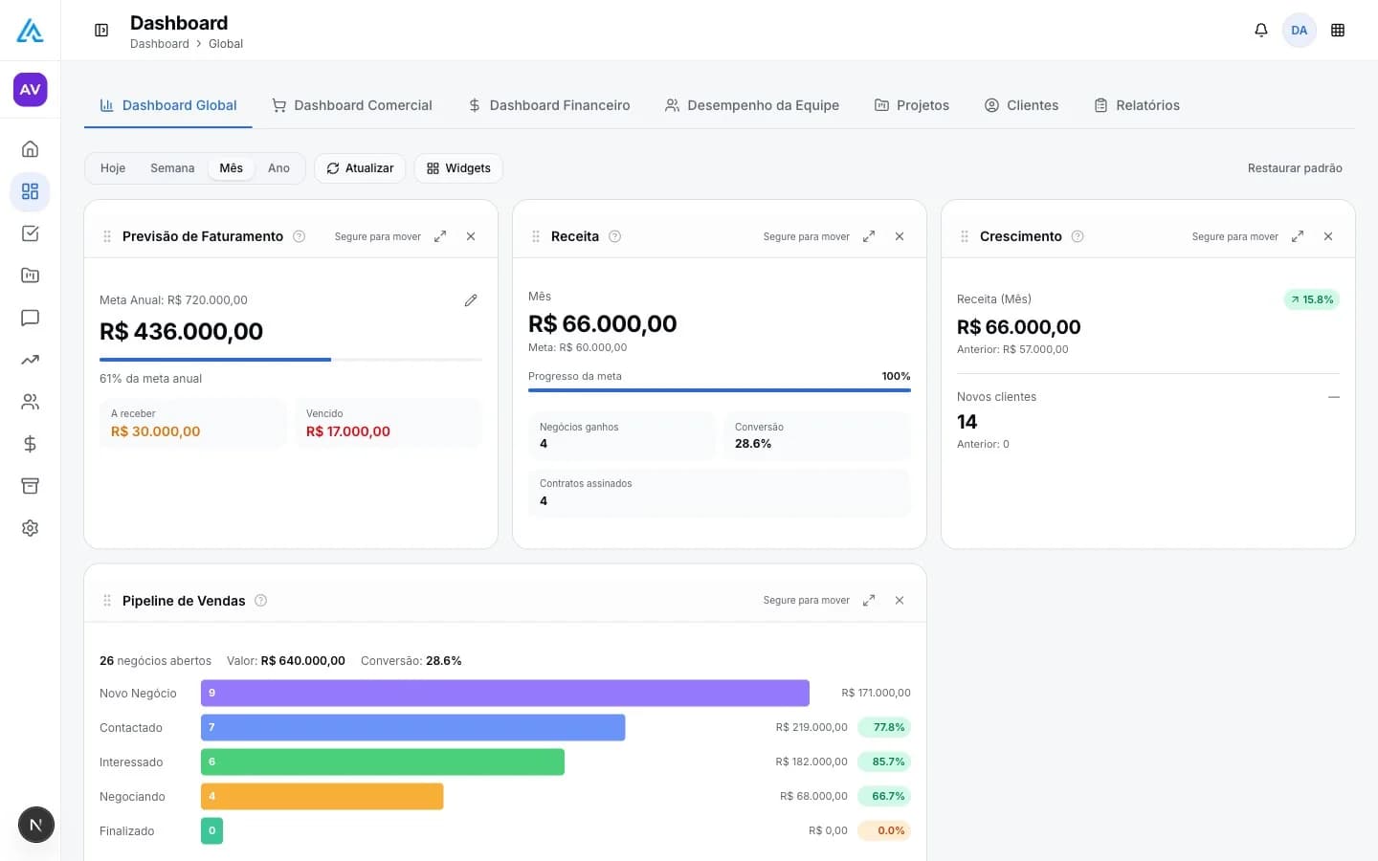Switch to Dashboard Global tab
This screenshot has width=1378, height=861.
tap(168, 105)
